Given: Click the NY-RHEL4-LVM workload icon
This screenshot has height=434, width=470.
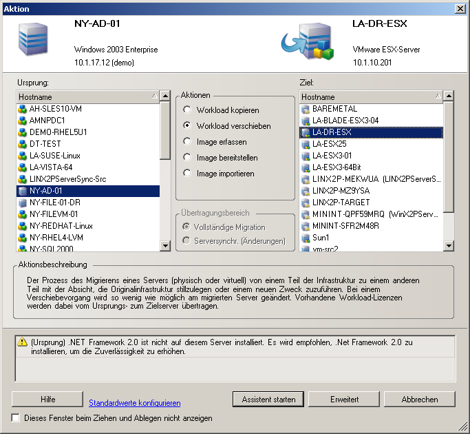Looking at the screenshot, I should pyautogui.click(x=23, y=238).
